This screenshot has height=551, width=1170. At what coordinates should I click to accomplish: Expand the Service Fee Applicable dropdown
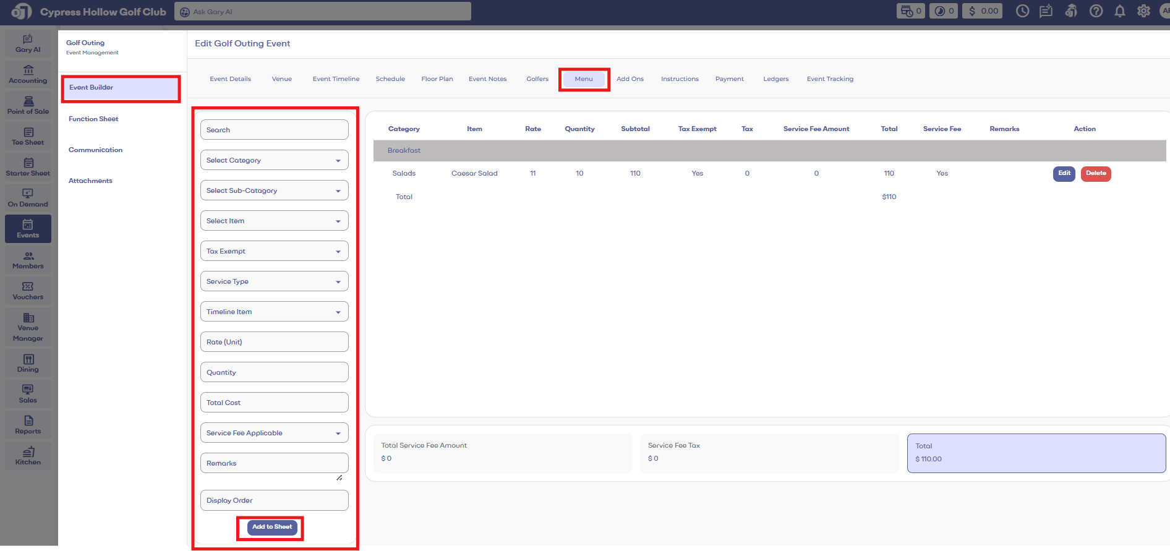[274, 433]
